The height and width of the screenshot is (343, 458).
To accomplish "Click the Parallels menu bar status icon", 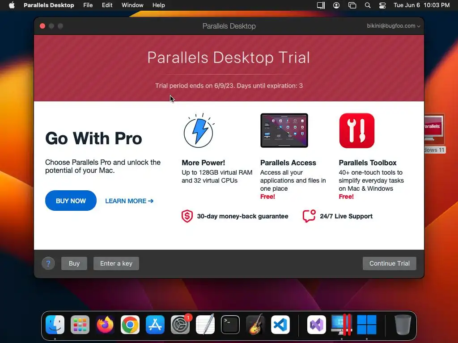I will (x=321, y=5).
